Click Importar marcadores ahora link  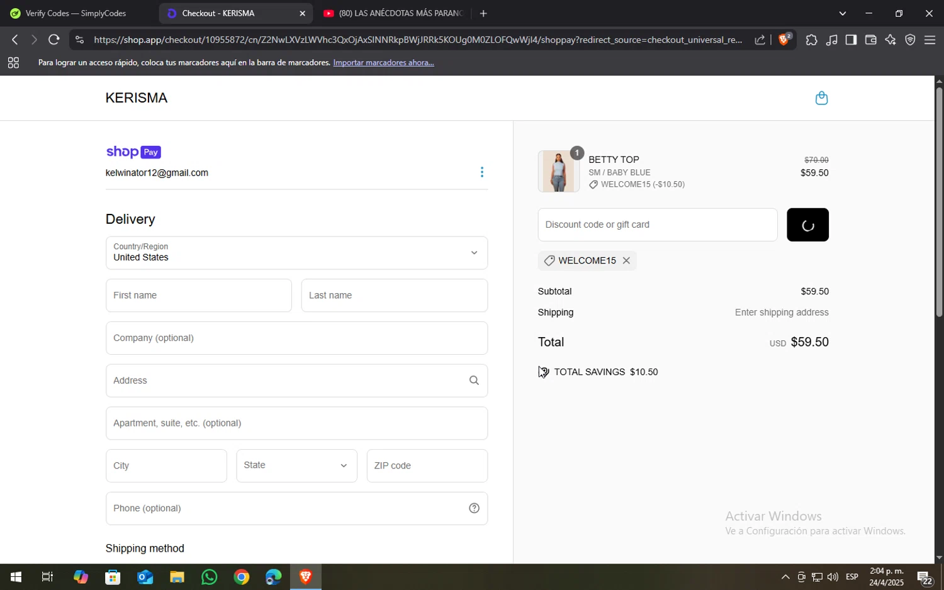point(383,62)
